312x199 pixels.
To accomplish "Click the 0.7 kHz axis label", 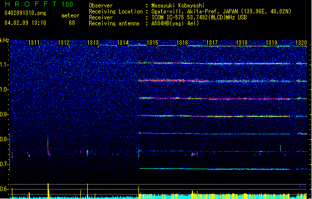I will (x=3, y=164).
